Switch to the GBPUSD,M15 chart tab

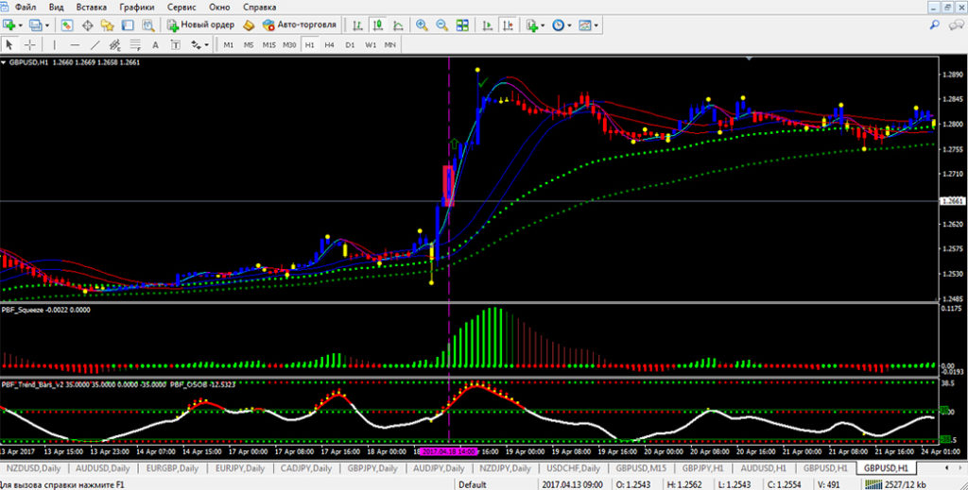[x=641, y=468]
